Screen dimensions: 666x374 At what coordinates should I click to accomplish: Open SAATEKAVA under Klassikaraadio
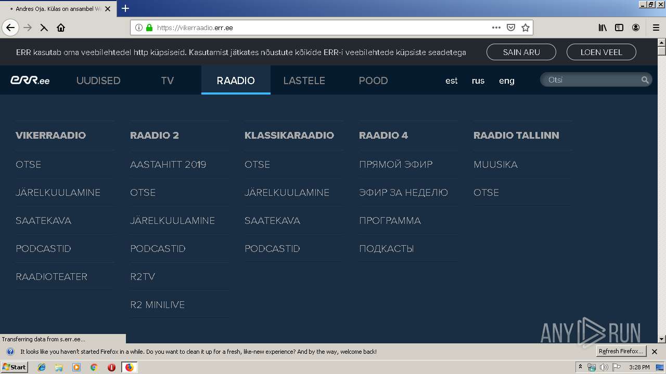[272, 220]
